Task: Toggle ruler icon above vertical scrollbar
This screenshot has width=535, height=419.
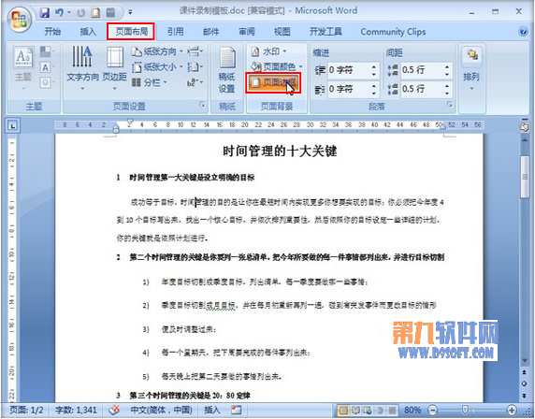Action: tap(525, 127)
